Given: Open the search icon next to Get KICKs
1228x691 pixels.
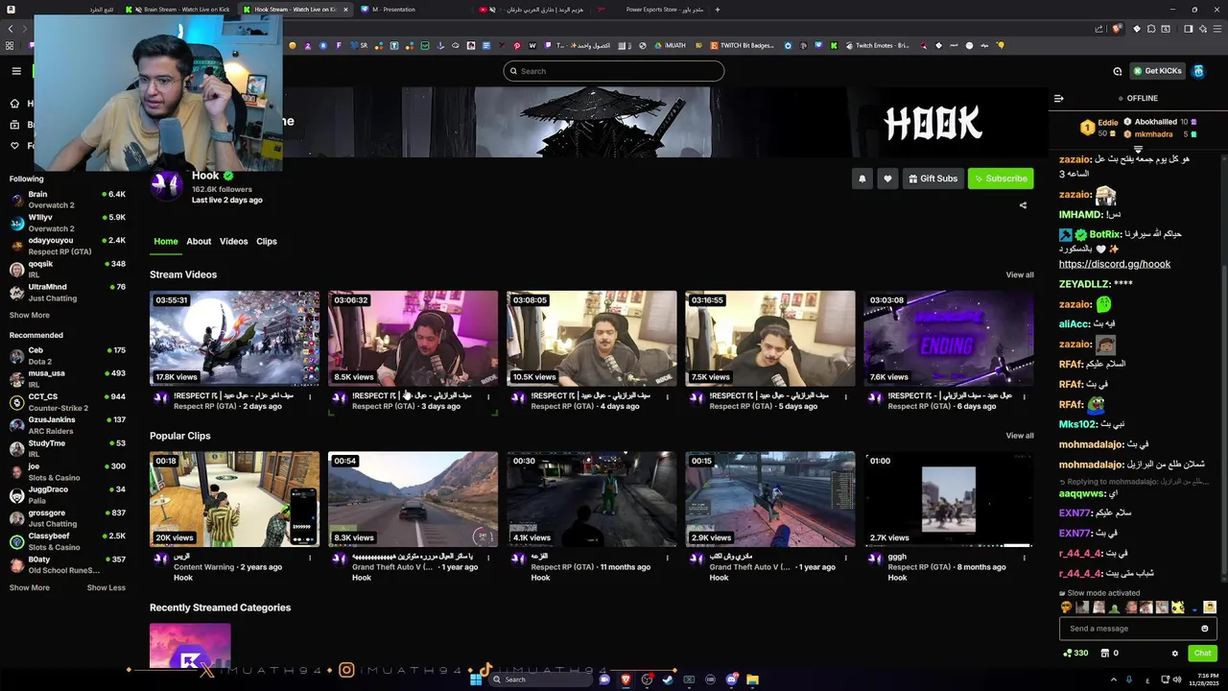Looking at the screenshot, I should click(1117, 71).
